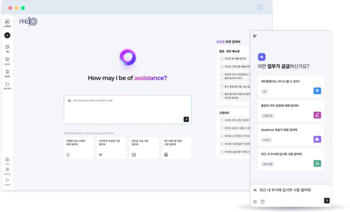The image size is (350, 212).
Task: Click the send arrow in main input box
Action: pos(186,119)
